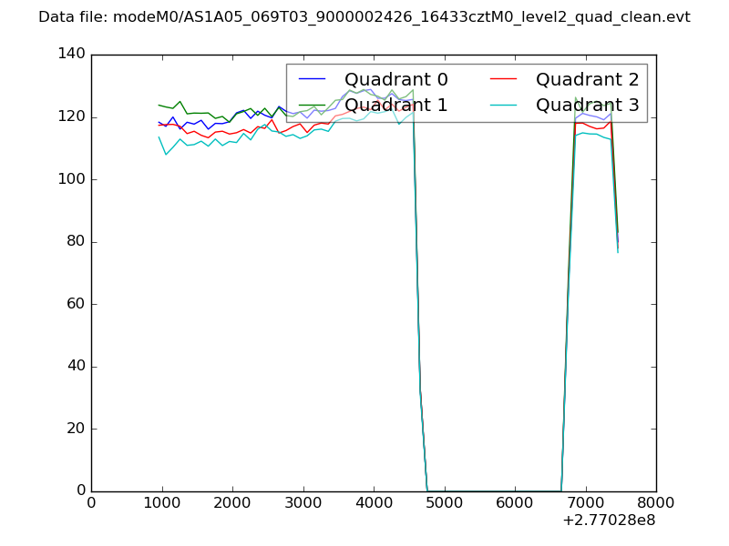Click the 6000 tick label on the x-axis

pyautogui.click(x=514, y=503)
